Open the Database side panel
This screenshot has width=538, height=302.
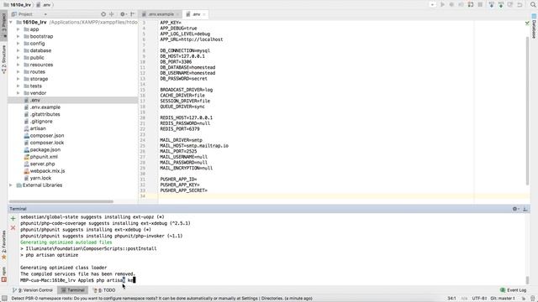coord(535,26)
